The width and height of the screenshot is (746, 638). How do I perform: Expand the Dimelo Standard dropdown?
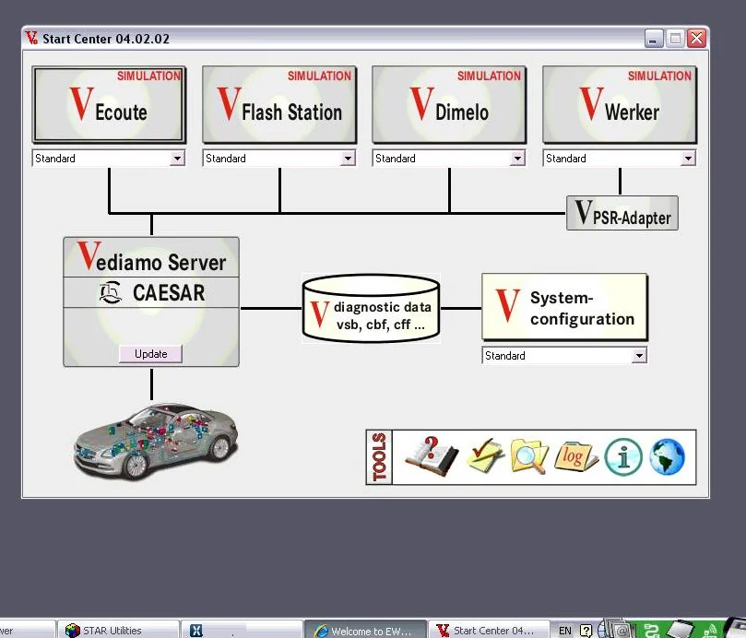(517, 158)
